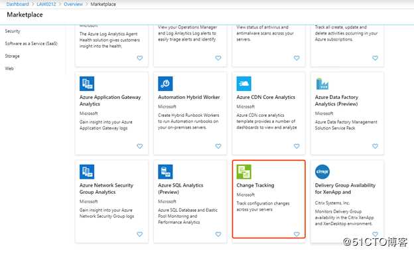Click 'Azure CDN core analytics template' description
414x253 pixels.
point(267,122)
